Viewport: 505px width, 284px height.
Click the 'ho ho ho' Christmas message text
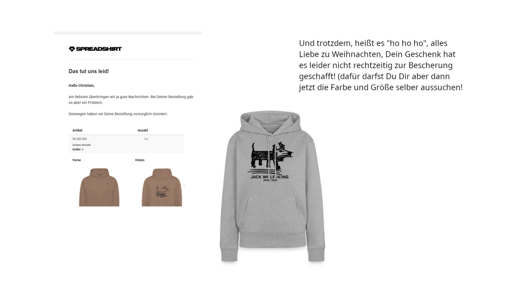[x=381, y=66]
